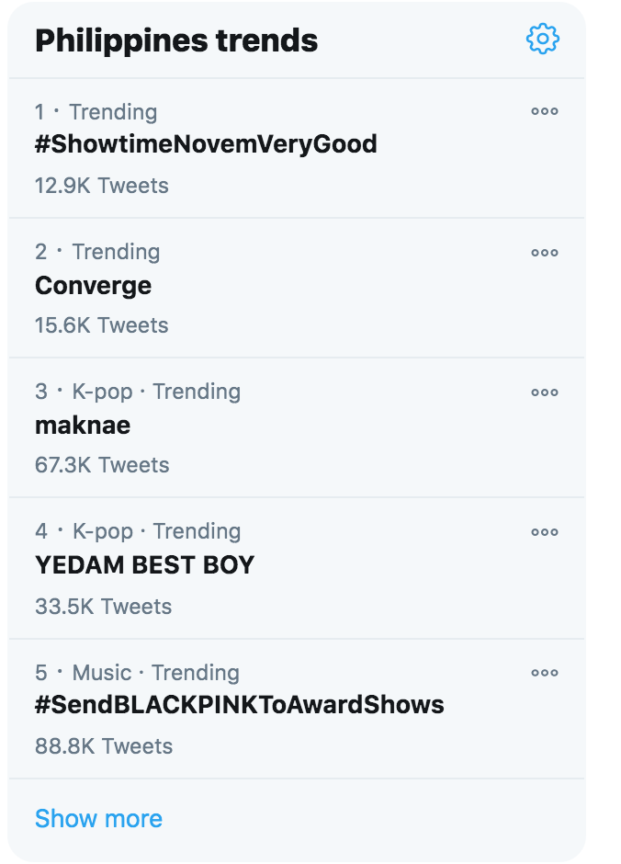The width and height of the screenshot is (621, 864).
Task: Open more options for #ShowtimeNovemVeryGood trend
Action: pos(545,111)
